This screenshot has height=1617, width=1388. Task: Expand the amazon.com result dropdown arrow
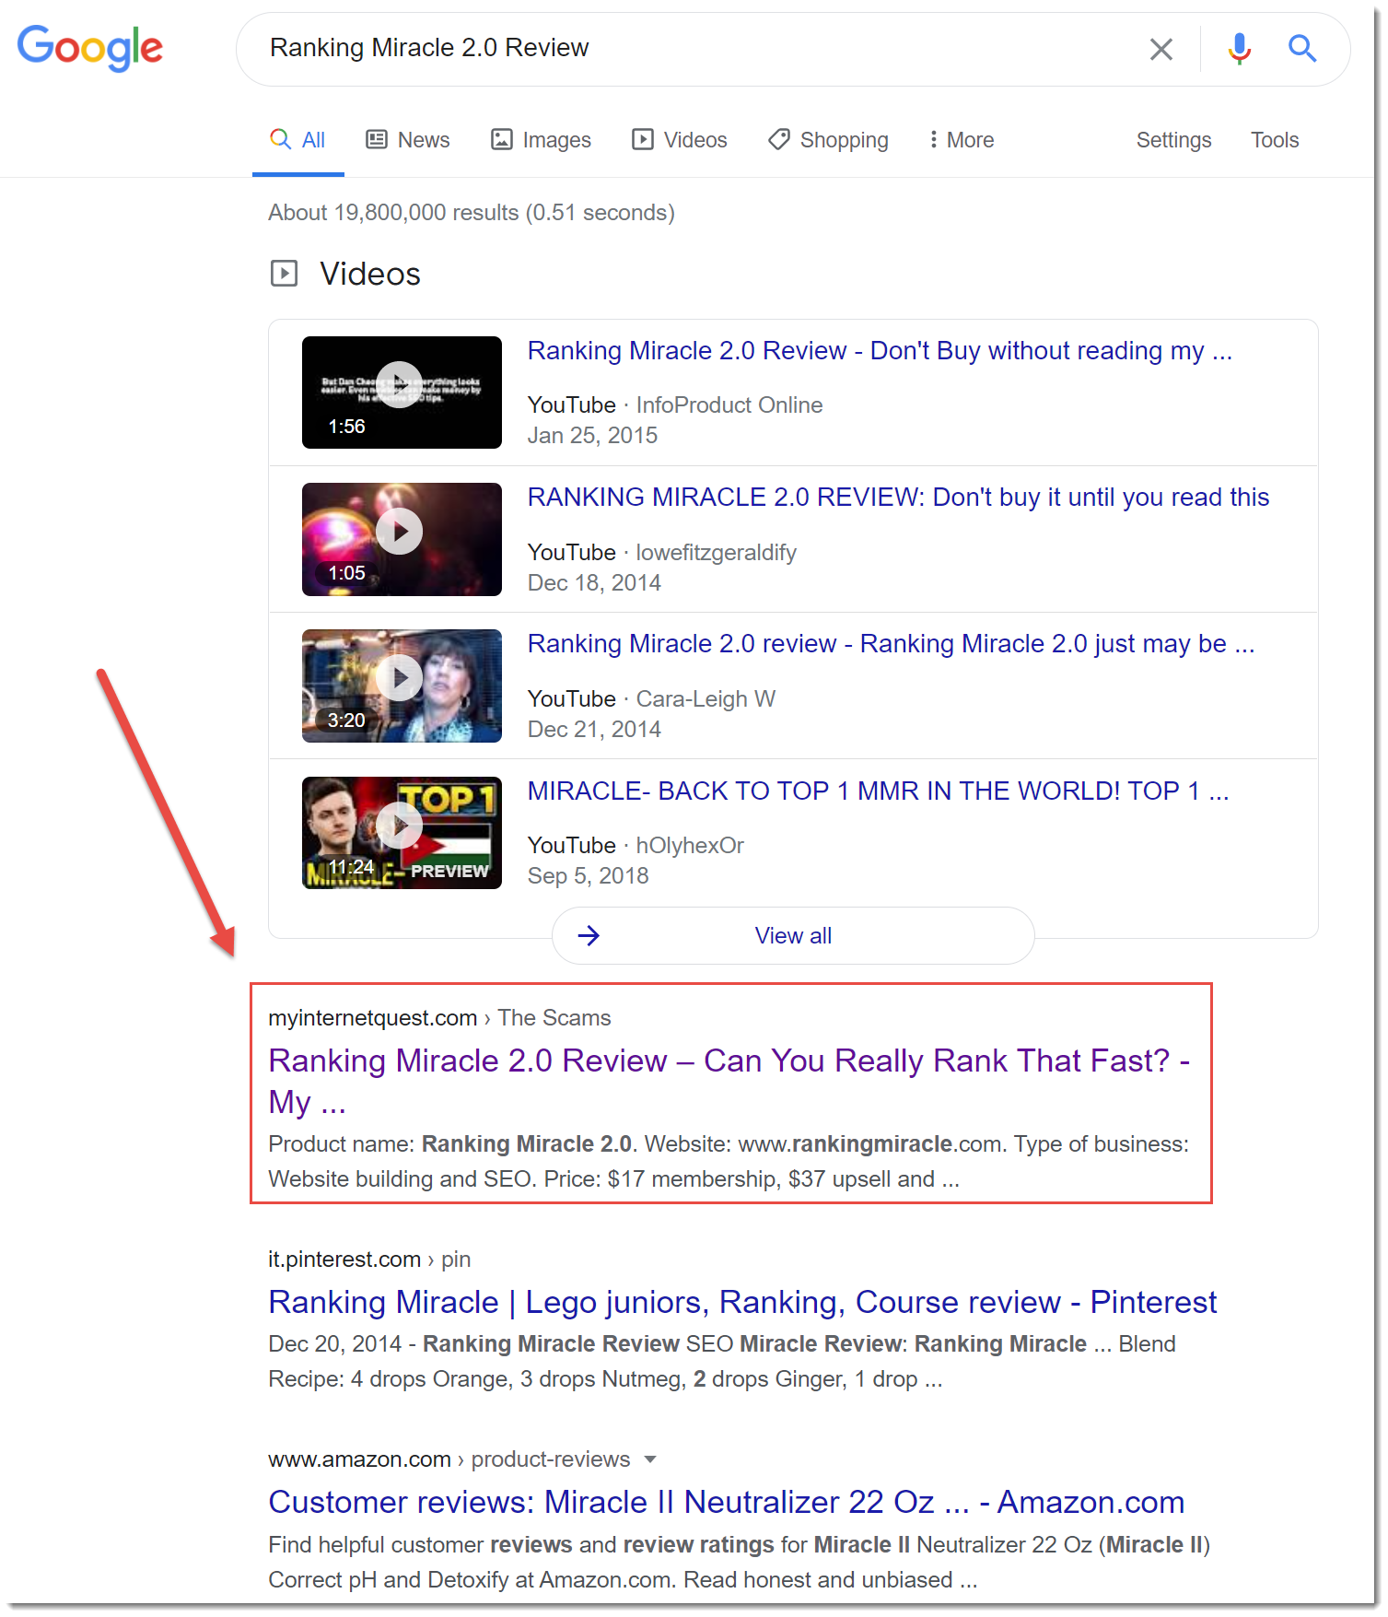[650, 1459]
